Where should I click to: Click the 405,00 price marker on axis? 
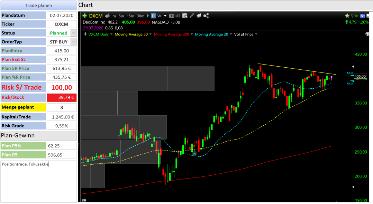(x=360, y=76)
